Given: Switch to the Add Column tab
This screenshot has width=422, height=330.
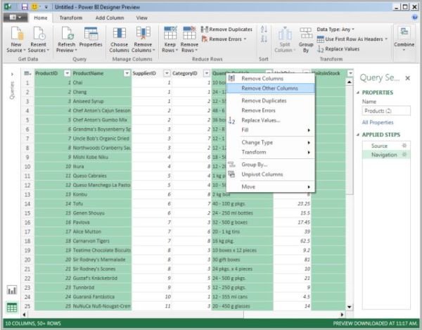Looking at the screenshot, I should [110, 18].
